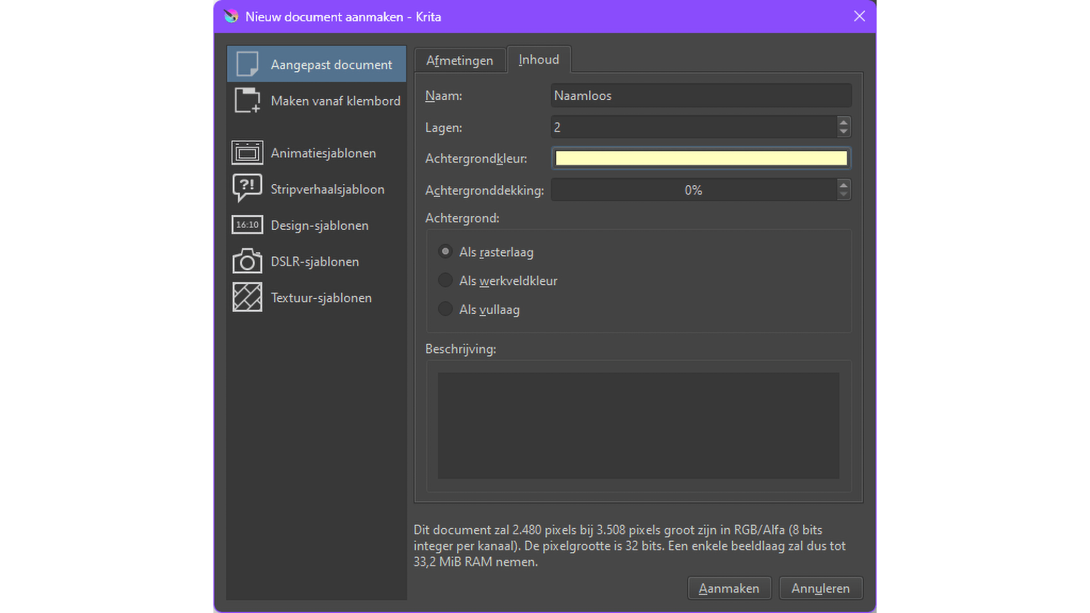This screenshot has width=1090, height=613.
Task: Pick the Textuur-sjablonen pattern icon
Action: tap(247, 297)
